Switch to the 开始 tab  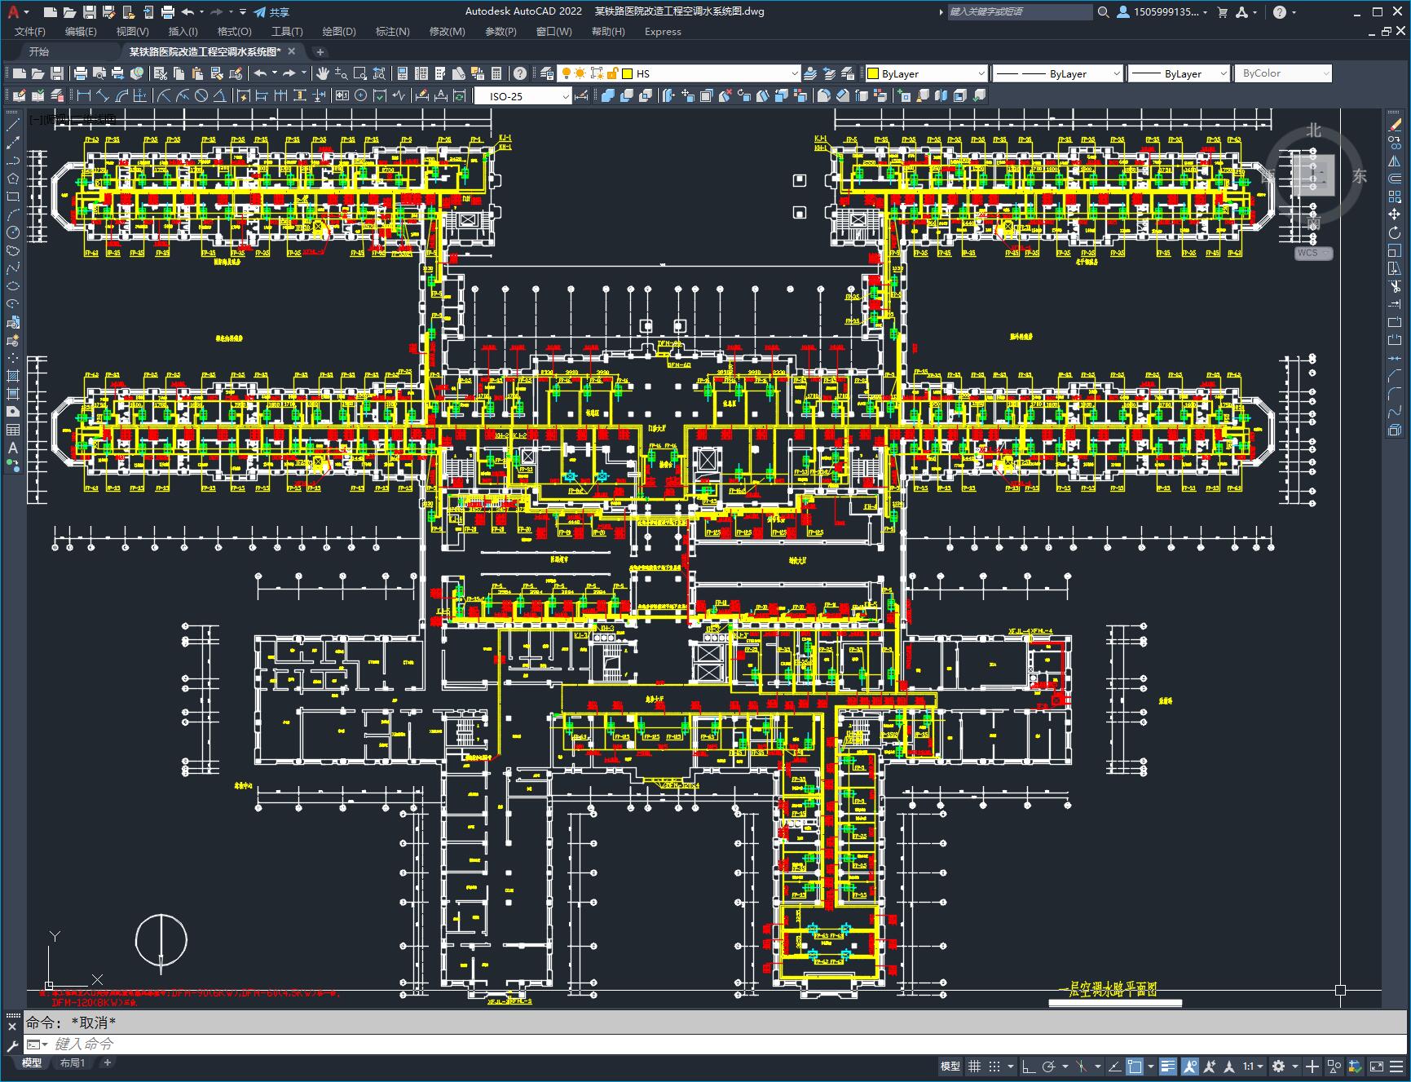click(39, 51)
